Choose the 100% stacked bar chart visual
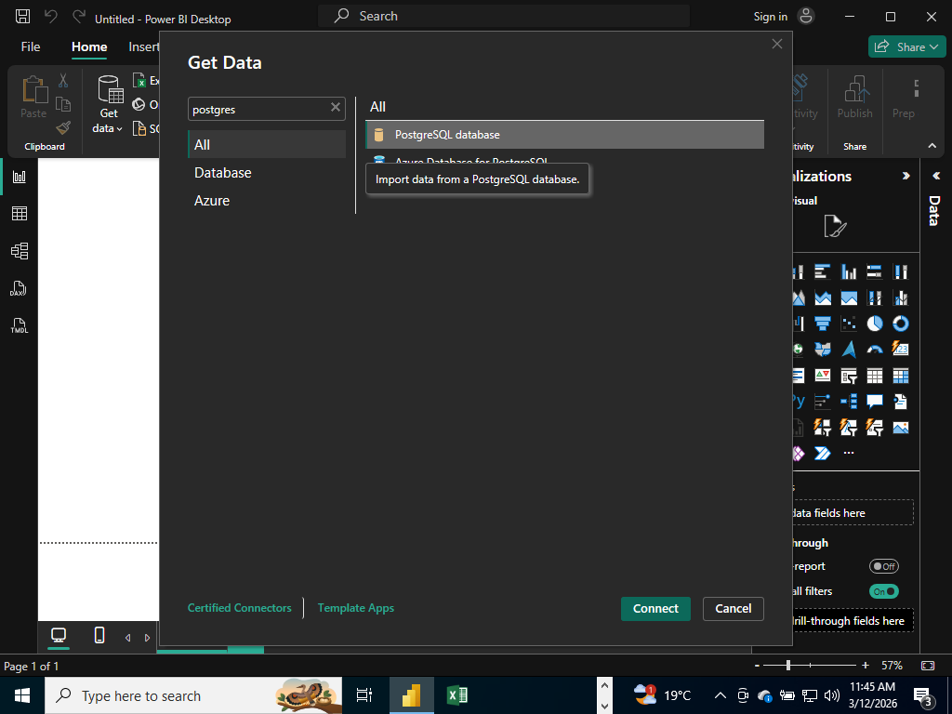The width and height of the screenshot is (952, 714). 874,271
